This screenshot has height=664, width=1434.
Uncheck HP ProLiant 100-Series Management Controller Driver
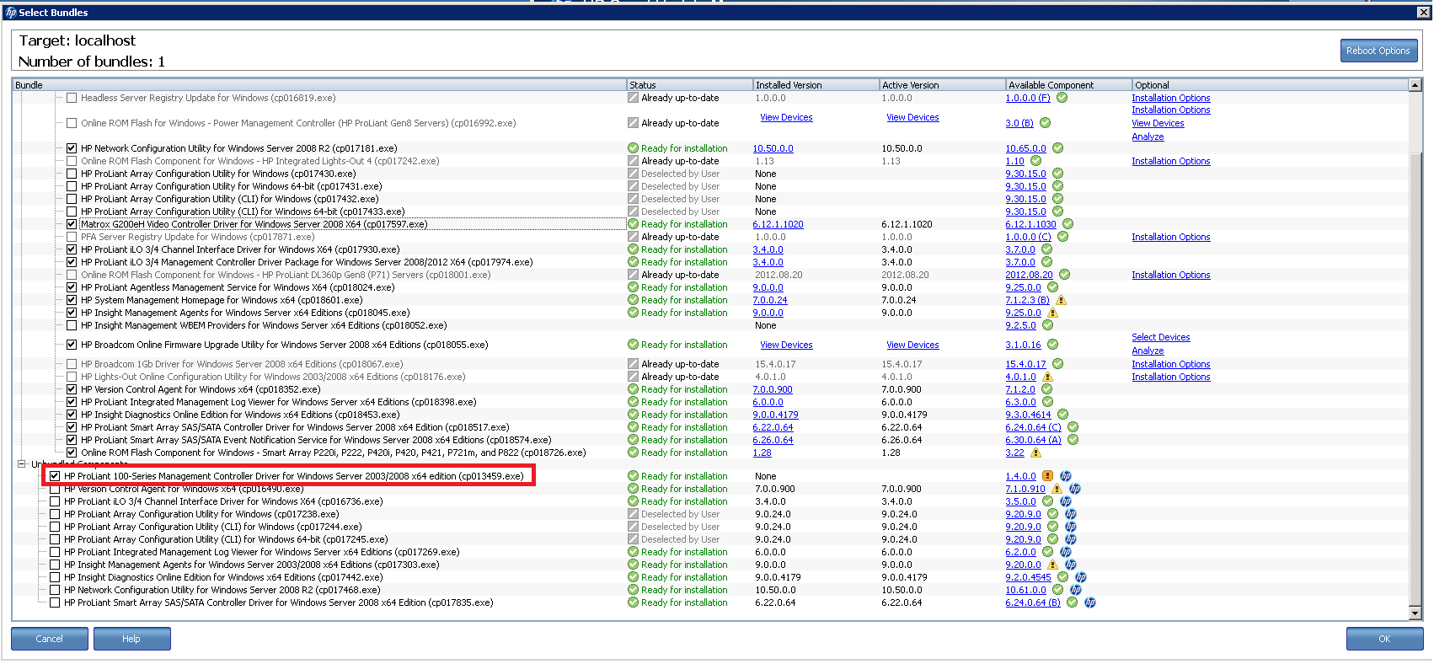point(55,476)
